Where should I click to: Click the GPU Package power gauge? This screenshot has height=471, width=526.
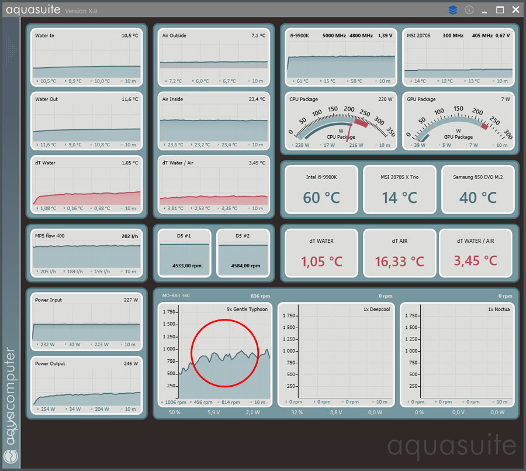458,121
